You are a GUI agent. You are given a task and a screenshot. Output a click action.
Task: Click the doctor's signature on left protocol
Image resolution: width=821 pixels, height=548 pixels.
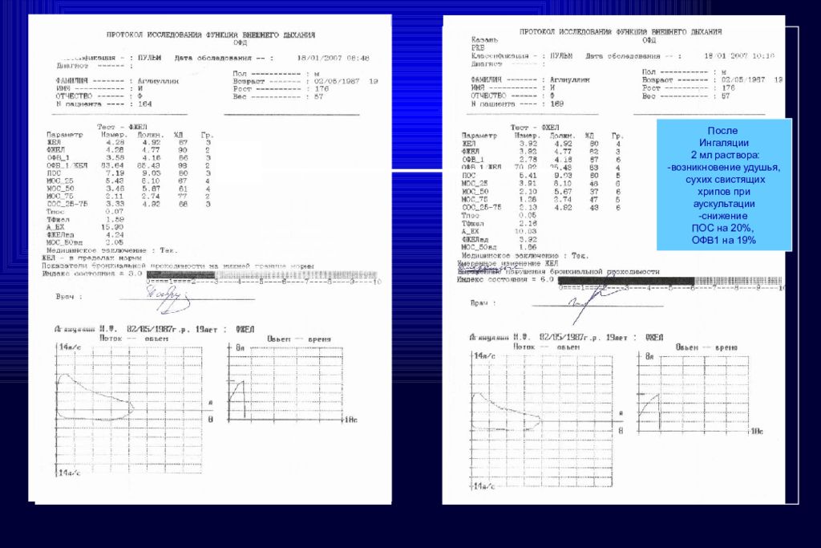168,299
